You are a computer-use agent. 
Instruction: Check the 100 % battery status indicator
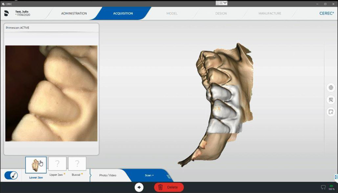332,188
